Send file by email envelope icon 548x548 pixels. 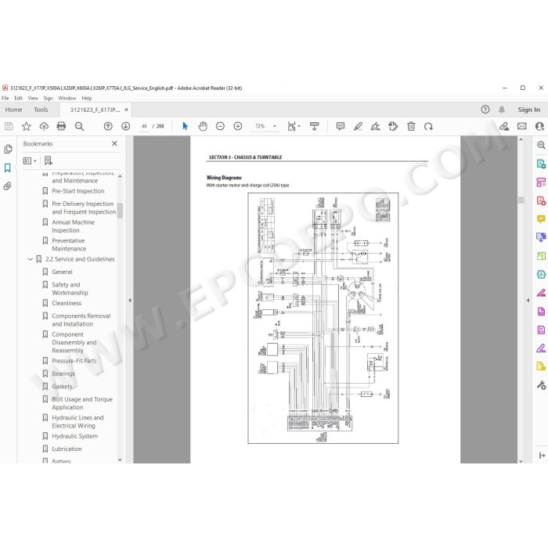click(x=522, y=126)
